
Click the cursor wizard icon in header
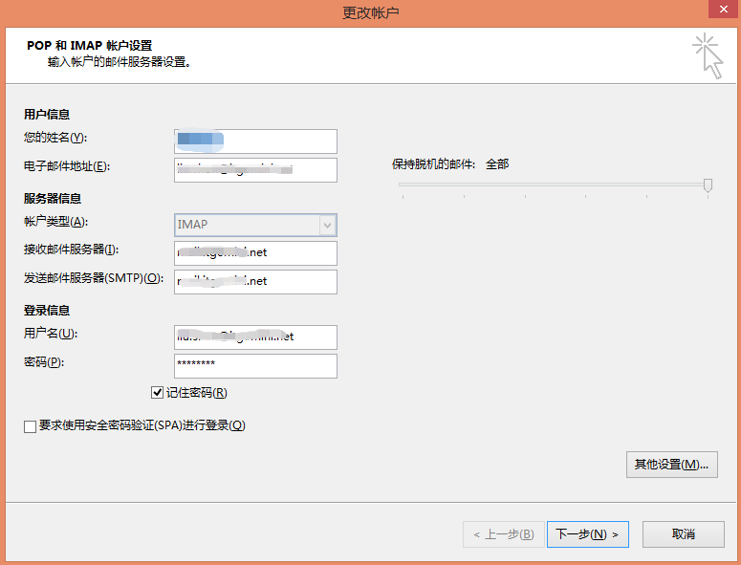[x=708, y=55]
